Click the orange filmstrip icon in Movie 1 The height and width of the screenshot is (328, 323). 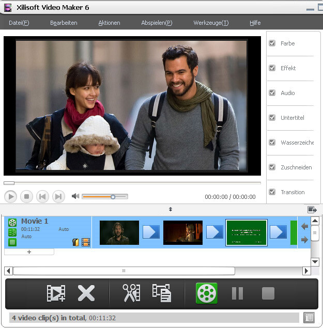(86, 242)
